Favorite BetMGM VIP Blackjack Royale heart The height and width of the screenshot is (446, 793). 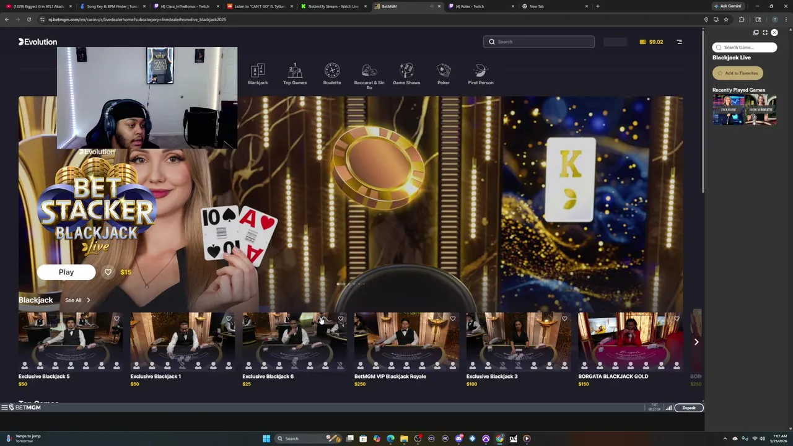(453, 319)
